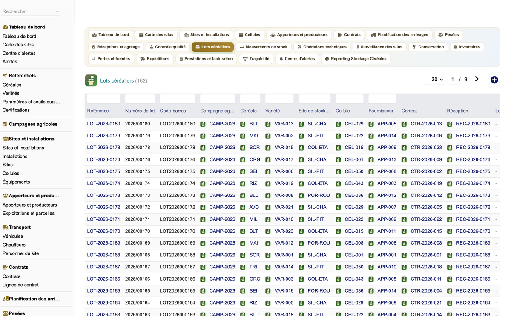Open lot LOT-2026-0180 reference link
This screenshot has height=316, width=511.
(103, 124)
